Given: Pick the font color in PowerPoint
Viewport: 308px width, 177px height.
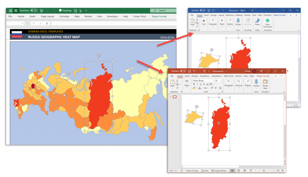Looking at the screenshot, I should 199,88.
